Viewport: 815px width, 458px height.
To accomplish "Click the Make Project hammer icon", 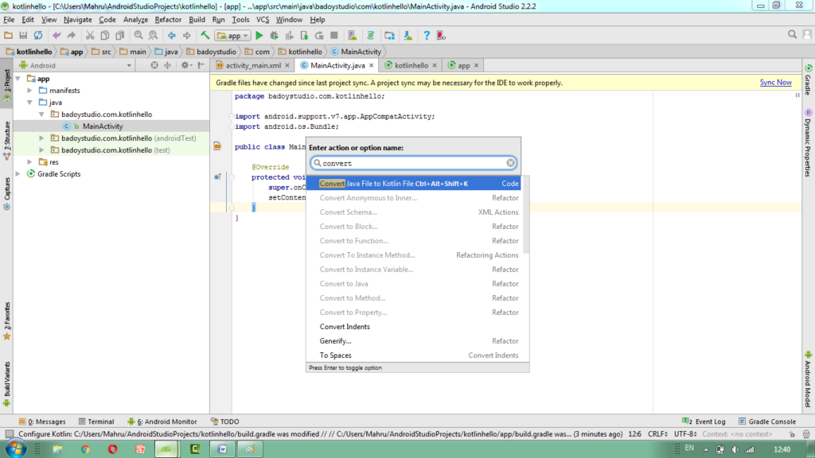I will pos(205,35).
